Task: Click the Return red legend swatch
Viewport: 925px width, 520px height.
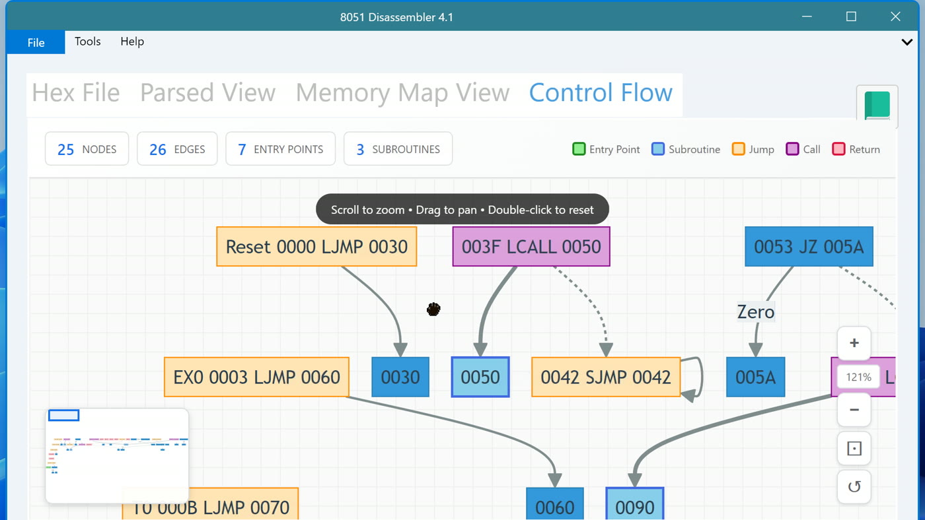Action: [838, 149]
